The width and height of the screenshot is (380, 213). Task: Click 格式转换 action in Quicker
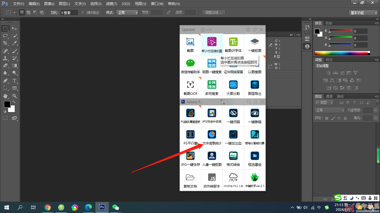coord(233,159)
